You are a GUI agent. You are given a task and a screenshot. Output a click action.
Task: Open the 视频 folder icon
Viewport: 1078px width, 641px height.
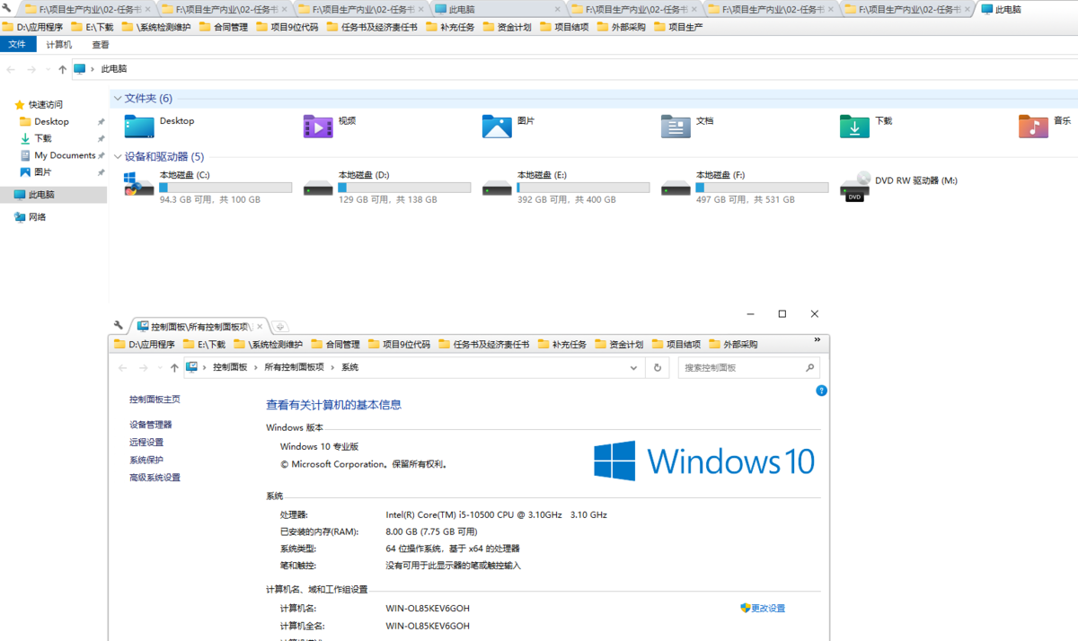coord(318,127)
